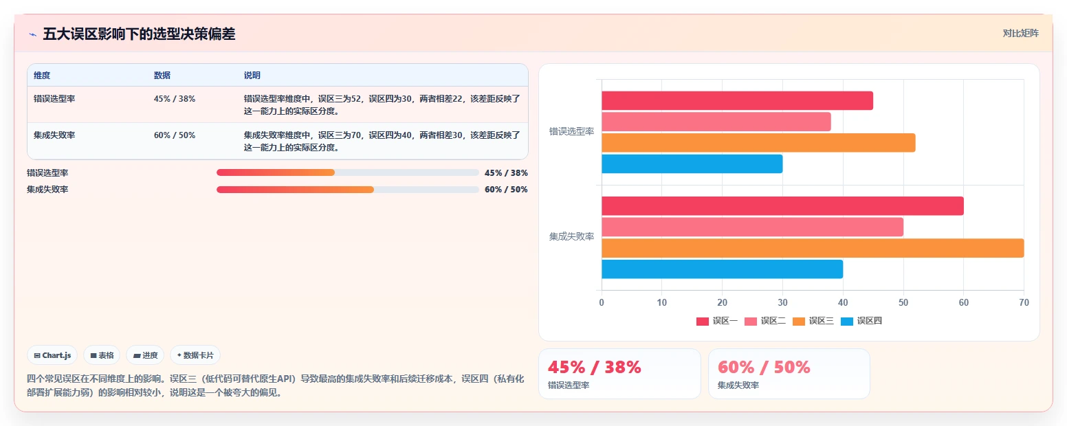Click the lightning icon beside the card title
Viewport: 1067px width, 426px height.
coord(32,34)
